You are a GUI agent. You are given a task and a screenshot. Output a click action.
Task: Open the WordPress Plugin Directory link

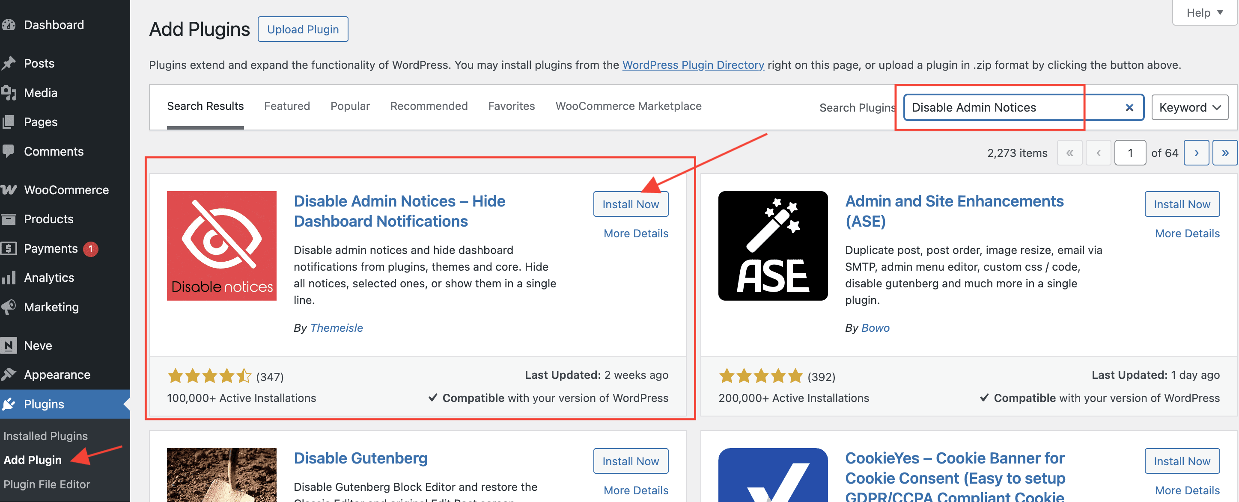point(693,65)
